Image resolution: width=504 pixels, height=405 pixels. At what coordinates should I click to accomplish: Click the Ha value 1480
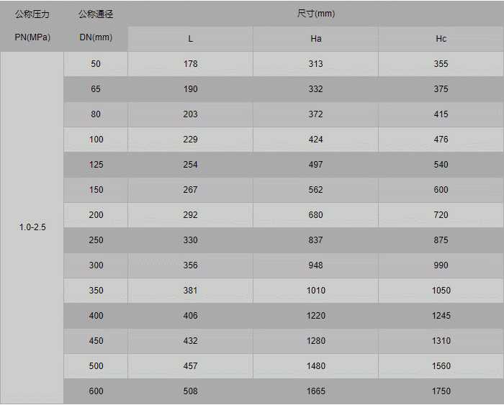(x=315, y=366)
